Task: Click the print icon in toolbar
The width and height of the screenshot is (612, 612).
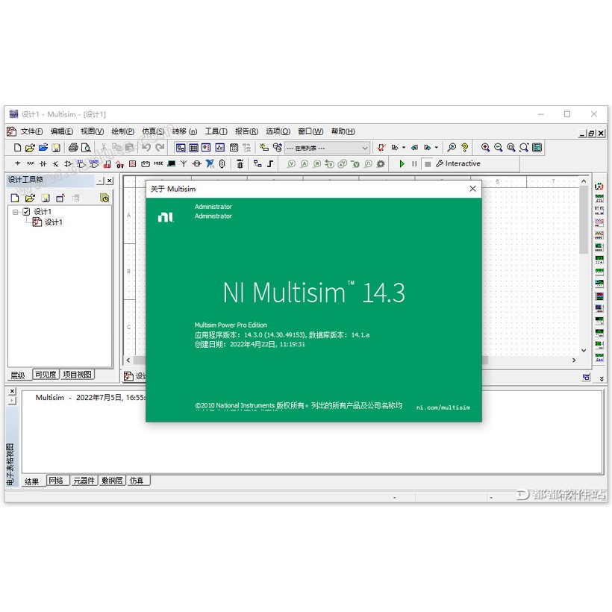Action: coord(73,148)
